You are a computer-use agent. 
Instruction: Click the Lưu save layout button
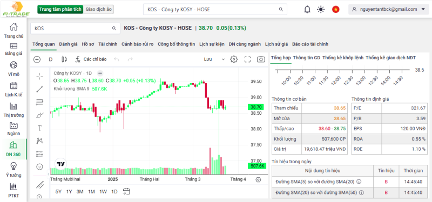pos(208,59)
